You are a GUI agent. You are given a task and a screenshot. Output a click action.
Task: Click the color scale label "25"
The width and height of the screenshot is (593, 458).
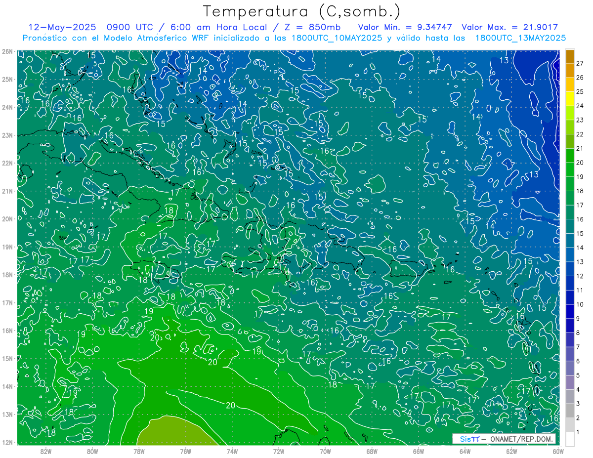click(580, 92)
